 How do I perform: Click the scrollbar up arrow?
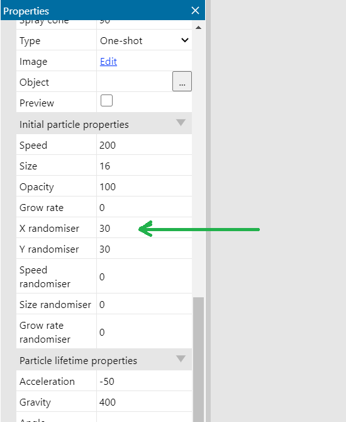pyautogui.click(x=198, y=28)
